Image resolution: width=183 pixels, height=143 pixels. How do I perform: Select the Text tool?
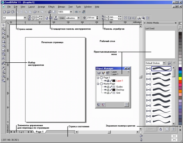(x=3, y=58)
